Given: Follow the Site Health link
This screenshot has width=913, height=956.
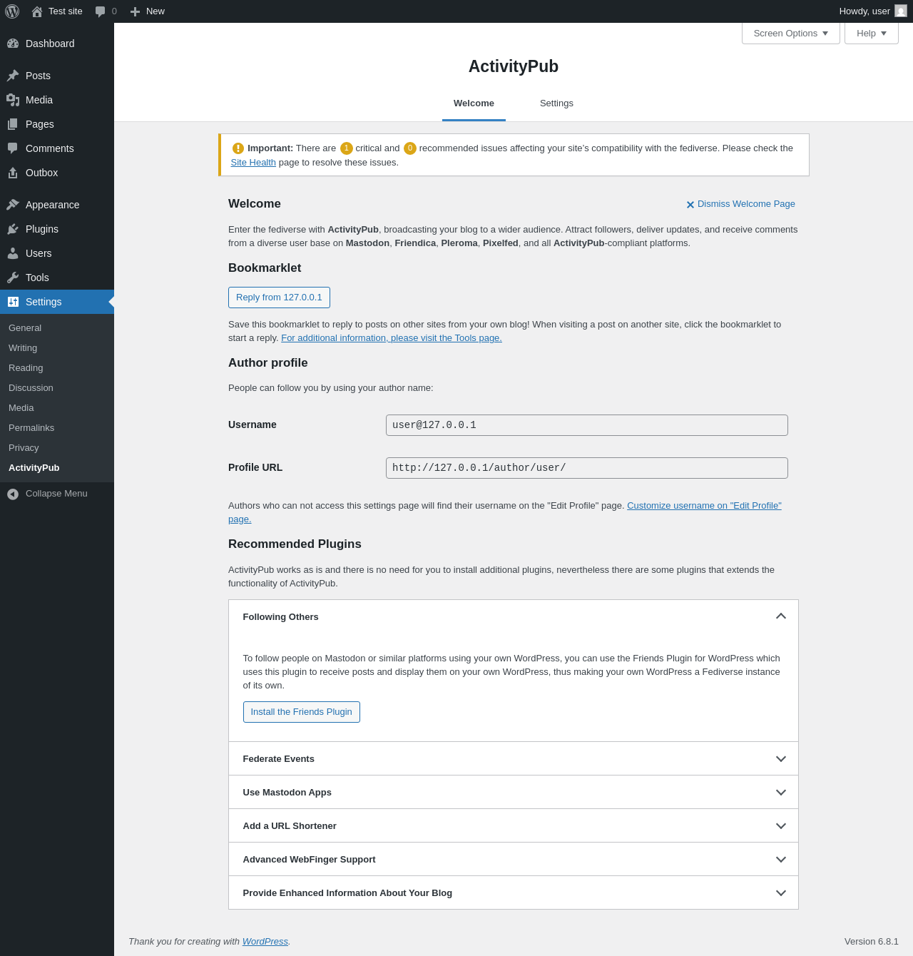Looking at the screenshot, I should [253, 163].
